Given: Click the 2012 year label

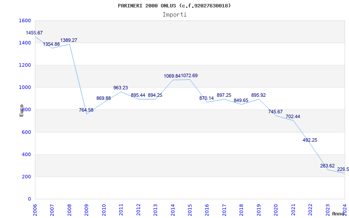Looking at the screenshot, I should click(138, 210).
